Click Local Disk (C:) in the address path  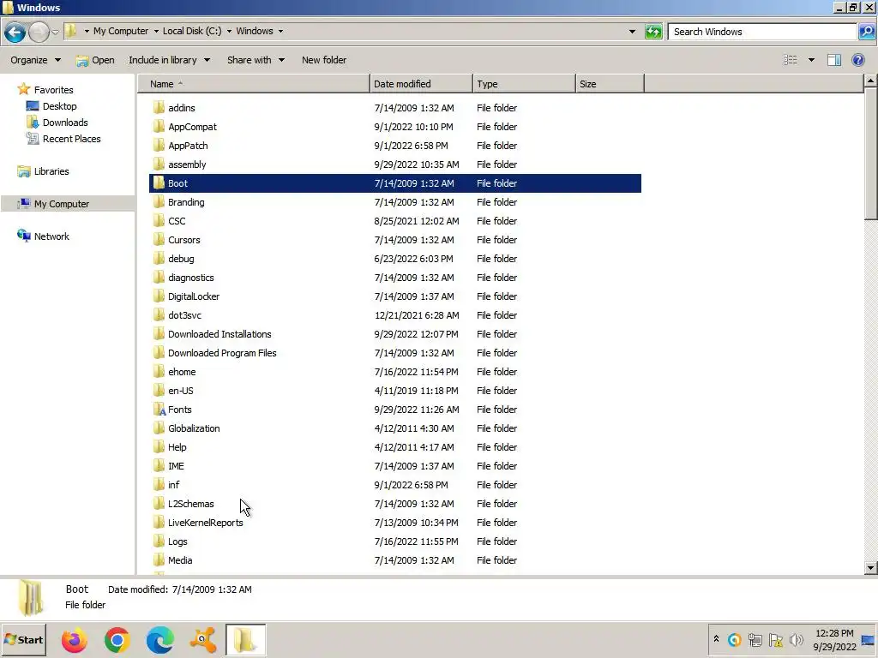click(x=192, y=32)
